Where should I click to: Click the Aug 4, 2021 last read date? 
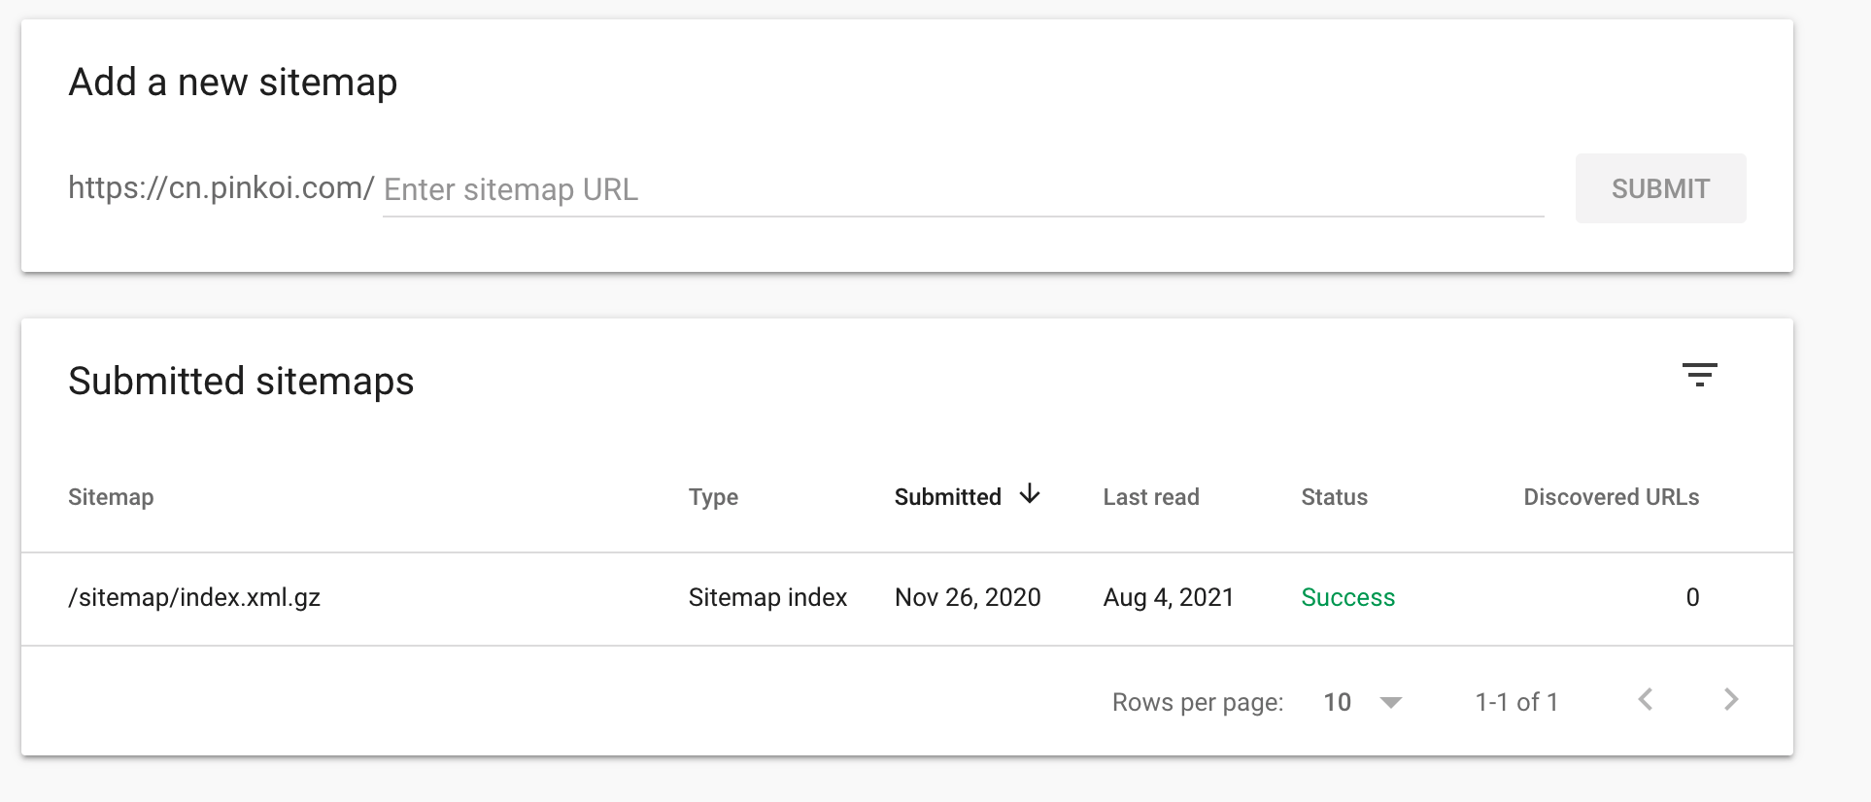[x=1169, y=597]
